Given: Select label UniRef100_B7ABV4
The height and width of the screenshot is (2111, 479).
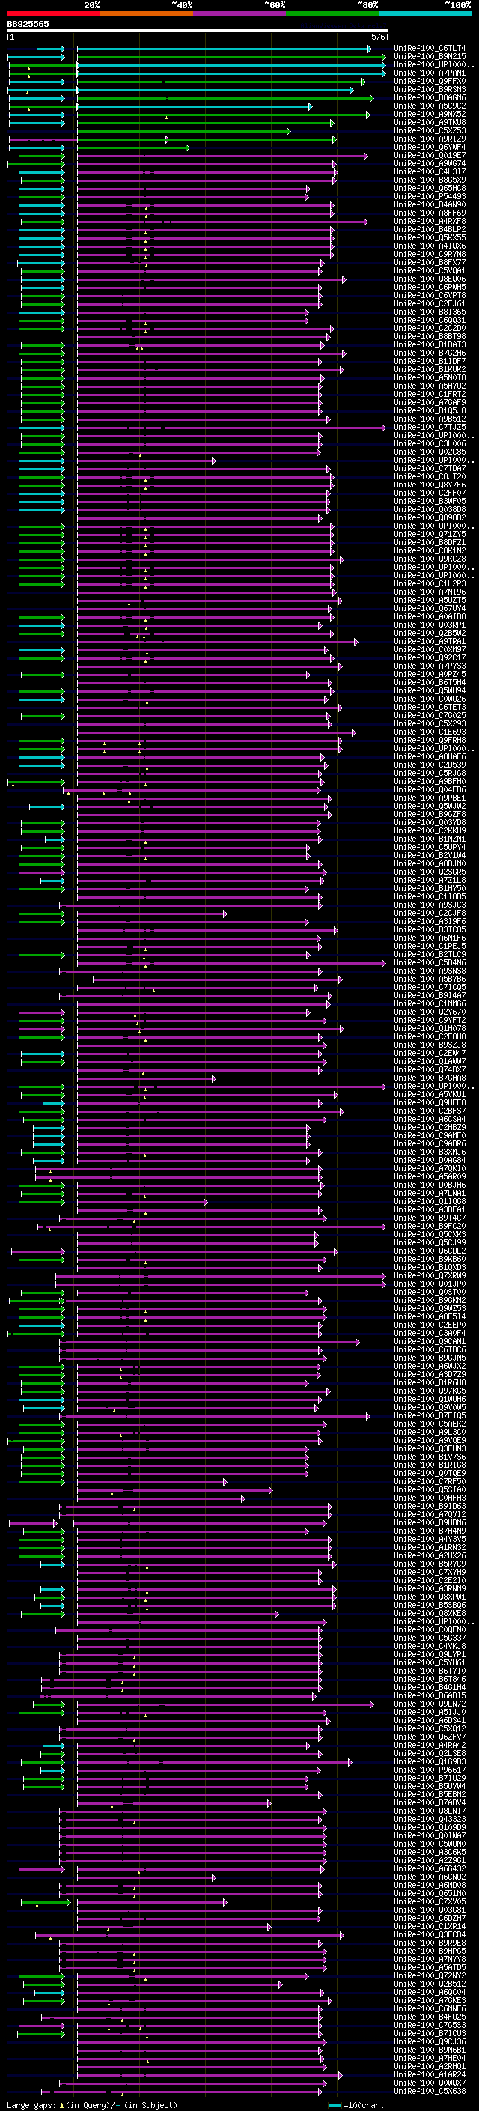Looking at the screenshot, I should (430, 1803).
